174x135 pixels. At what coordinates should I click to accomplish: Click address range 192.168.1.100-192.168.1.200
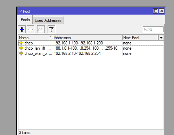pyautogui.click(x=78, y=43)
